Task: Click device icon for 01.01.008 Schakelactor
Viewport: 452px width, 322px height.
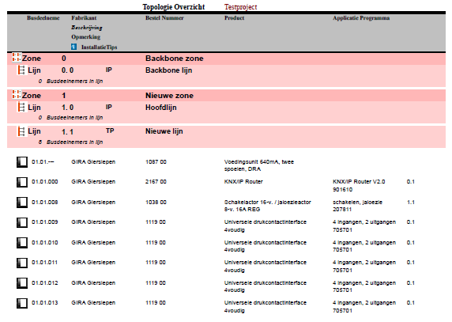Action: click(x=22, y=203)
